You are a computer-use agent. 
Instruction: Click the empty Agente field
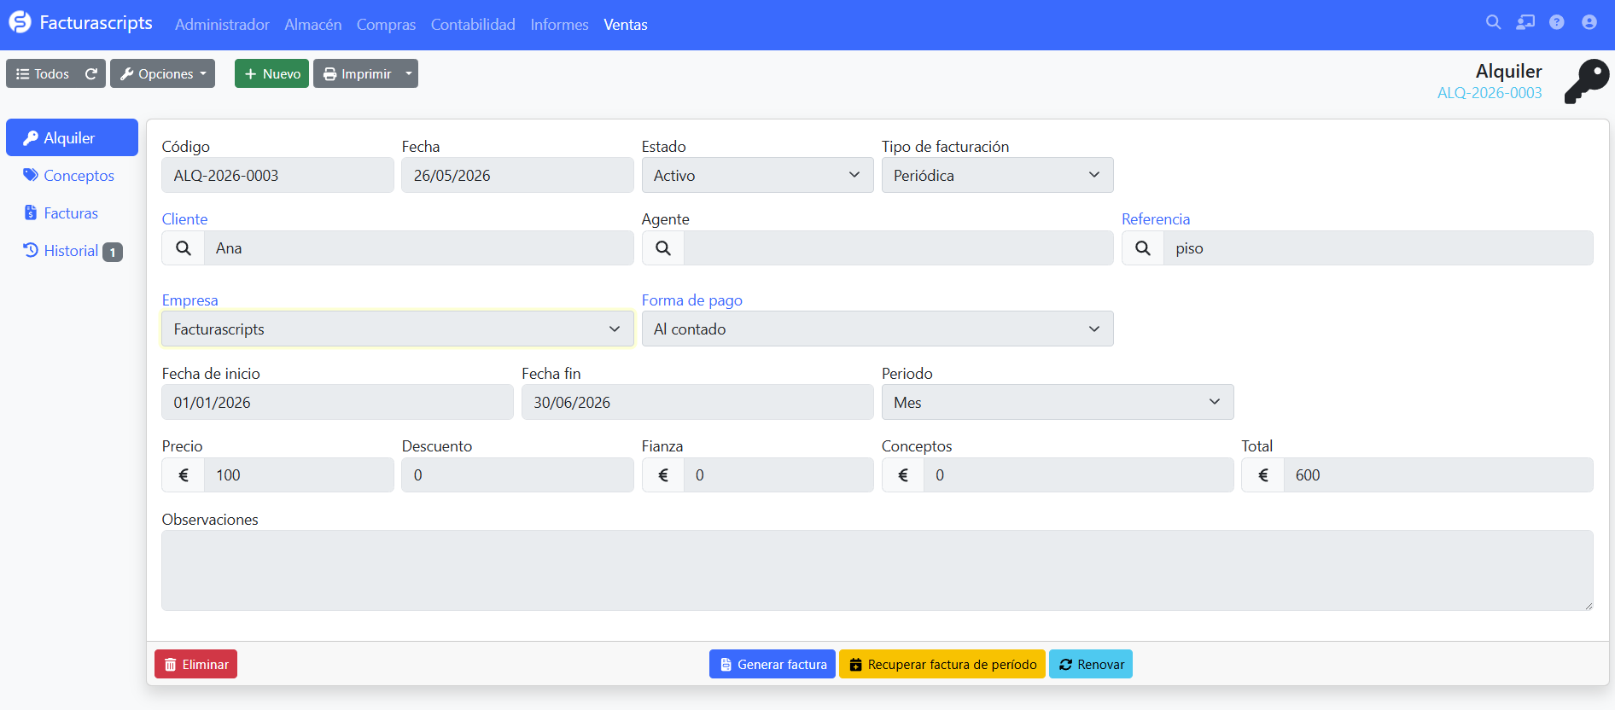(899, 248)
